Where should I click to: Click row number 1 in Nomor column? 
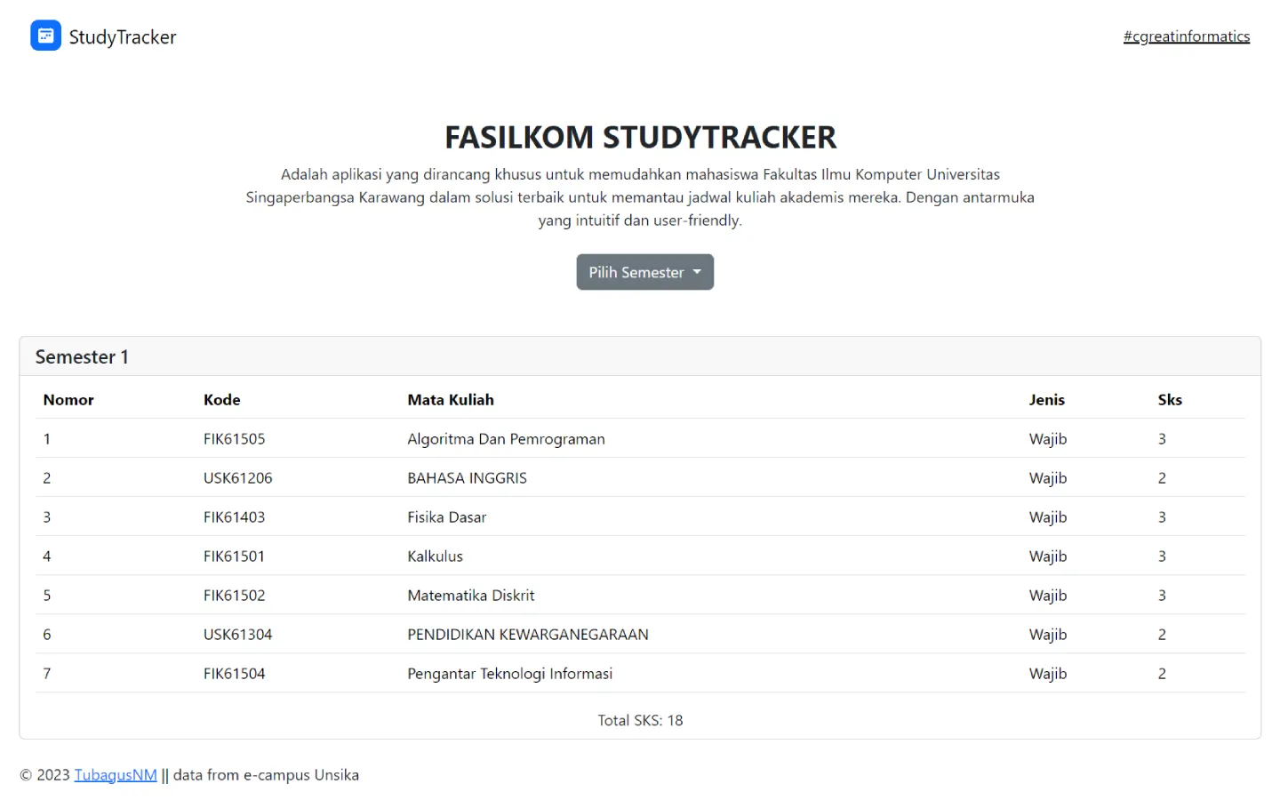click(x=47, y=439)
